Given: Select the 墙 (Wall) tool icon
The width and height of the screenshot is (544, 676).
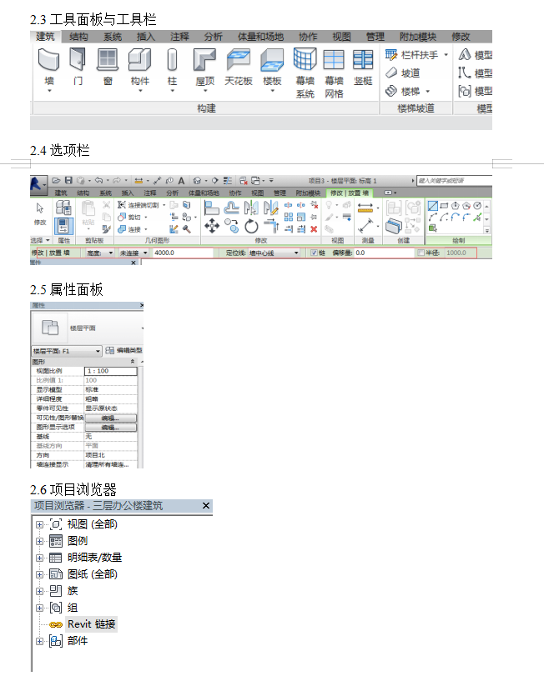Looking at the screenshot, I should 48,59.
